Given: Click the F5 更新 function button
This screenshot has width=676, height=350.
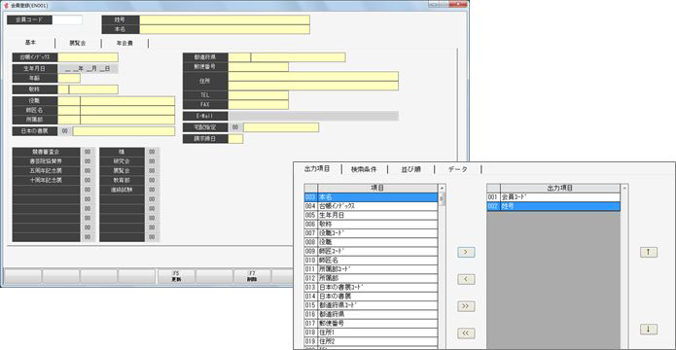Looking at the screenshot, I should tap(176, 276).
